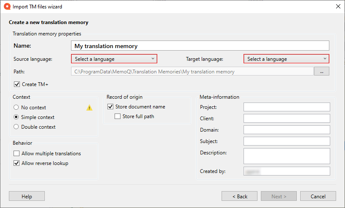345x208 pixels.
Task: Go back with the Back button
Action: coord(239,196)
